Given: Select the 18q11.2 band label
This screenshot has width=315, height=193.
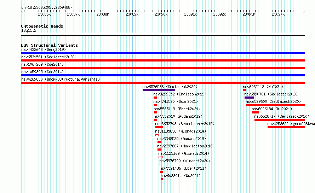Looking at the screenshot, I should pos(29,30).
